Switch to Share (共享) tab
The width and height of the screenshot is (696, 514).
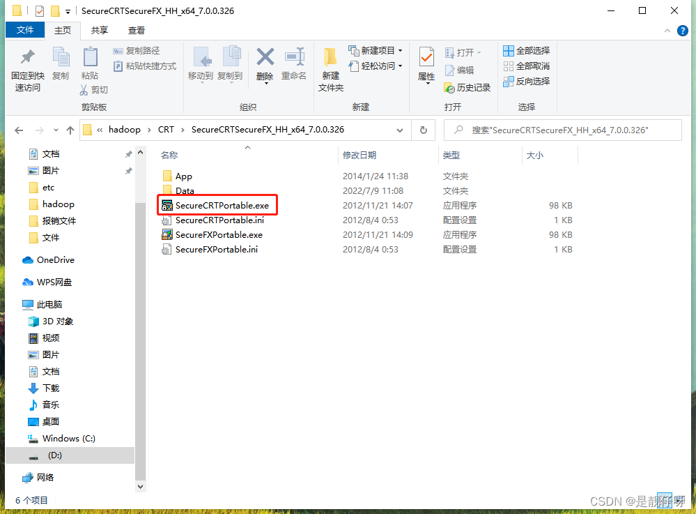[x=100, y=30]
